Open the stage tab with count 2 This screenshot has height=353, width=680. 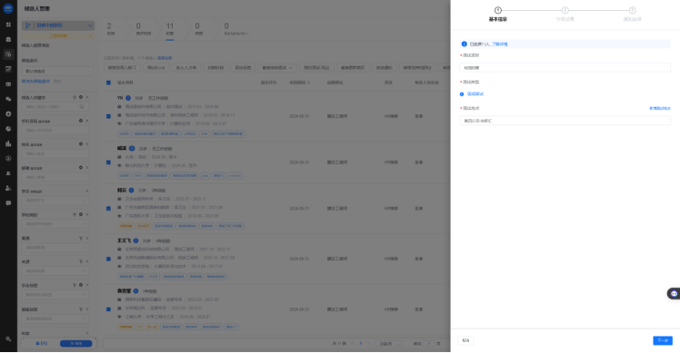click(111, 29)
